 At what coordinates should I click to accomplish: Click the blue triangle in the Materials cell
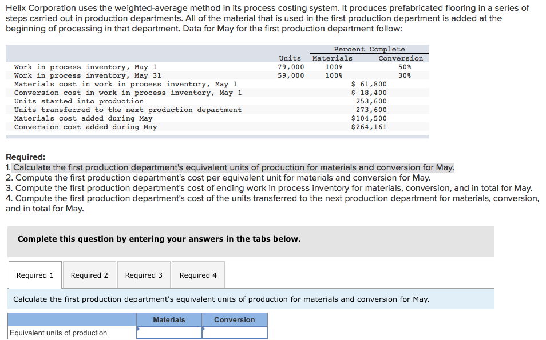pos(137,329)
